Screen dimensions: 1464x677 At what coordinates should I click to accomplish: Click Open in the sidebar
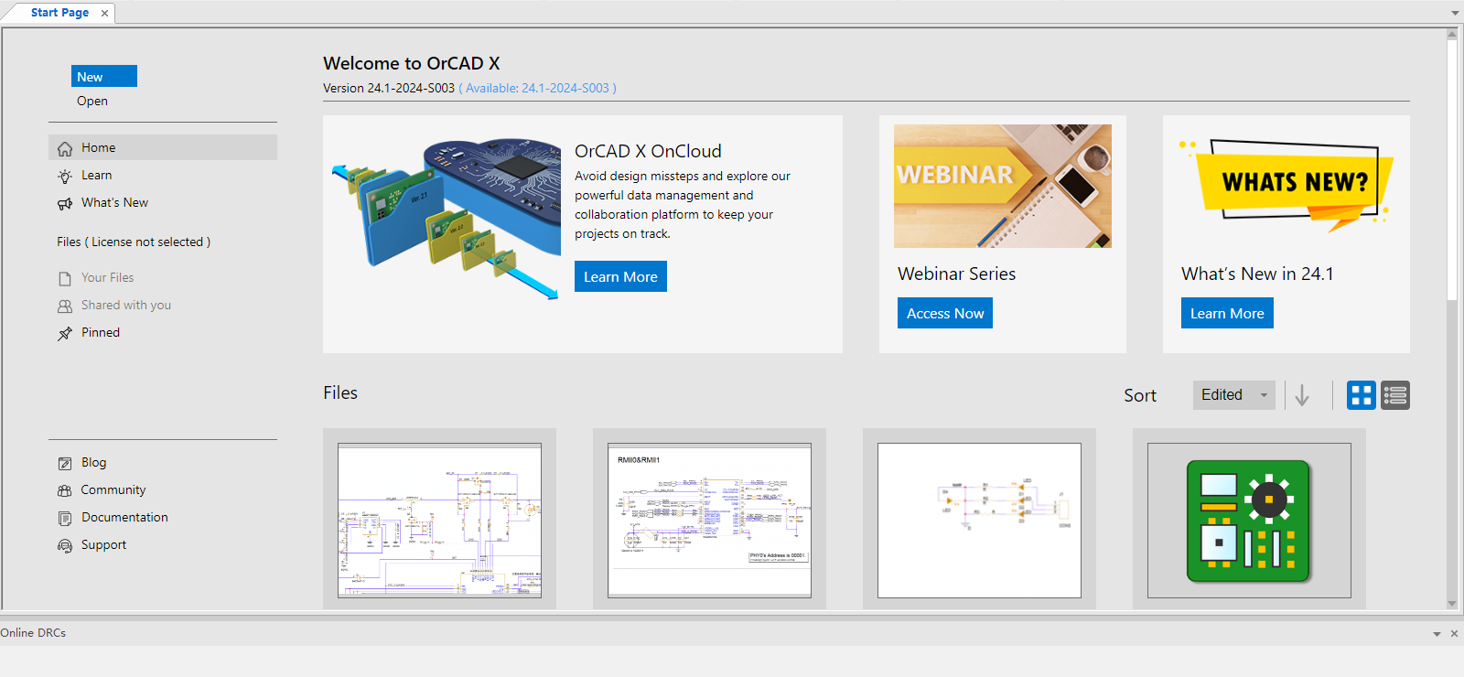click(x=92, y=101)
